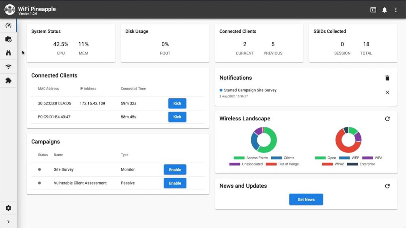Open the Dashboard speedometer sidebar icon

[8, 25]
